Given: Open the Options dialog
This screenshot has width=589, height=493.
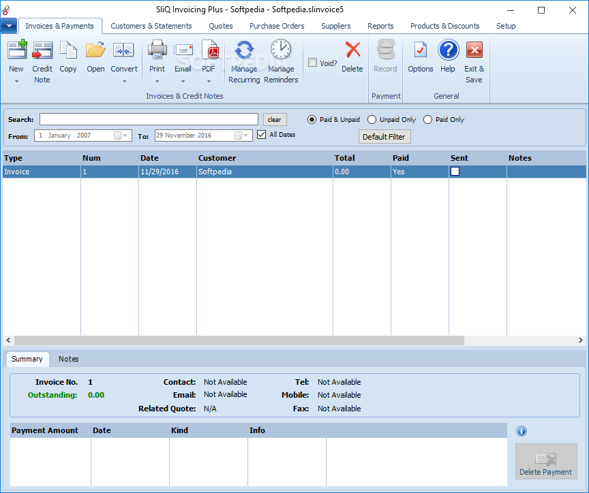Looking at the screenshot, I should tap(421, 57).
